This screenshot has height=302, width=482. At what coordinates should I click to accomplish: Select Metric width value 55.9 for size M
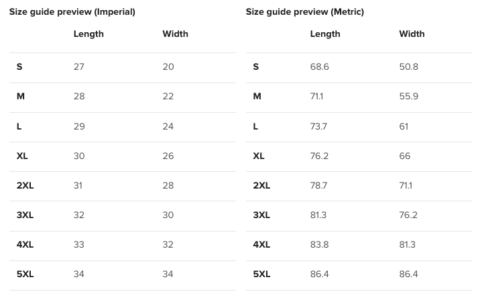click(x=409, y=96)
